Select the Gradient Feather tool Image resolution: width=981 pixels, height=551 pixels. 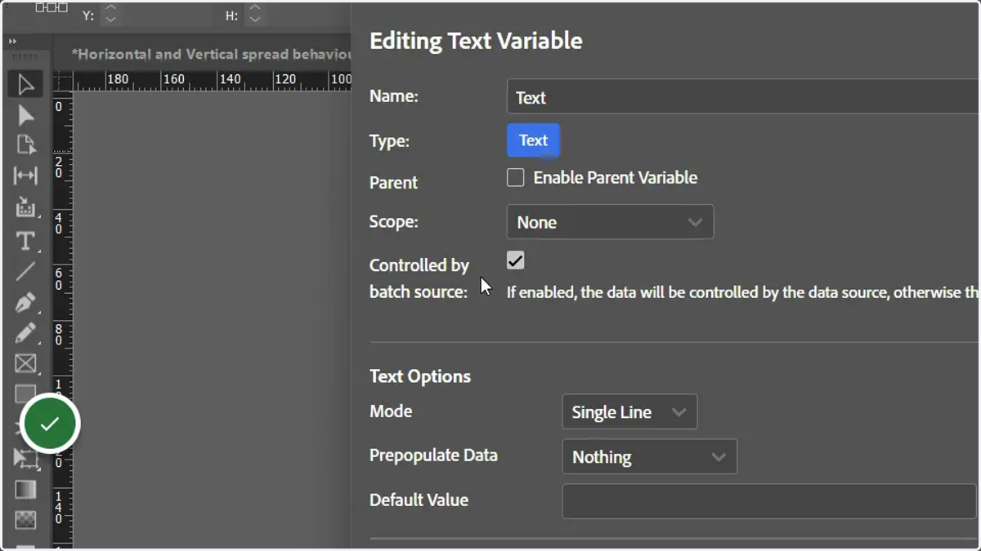(25, 519)
